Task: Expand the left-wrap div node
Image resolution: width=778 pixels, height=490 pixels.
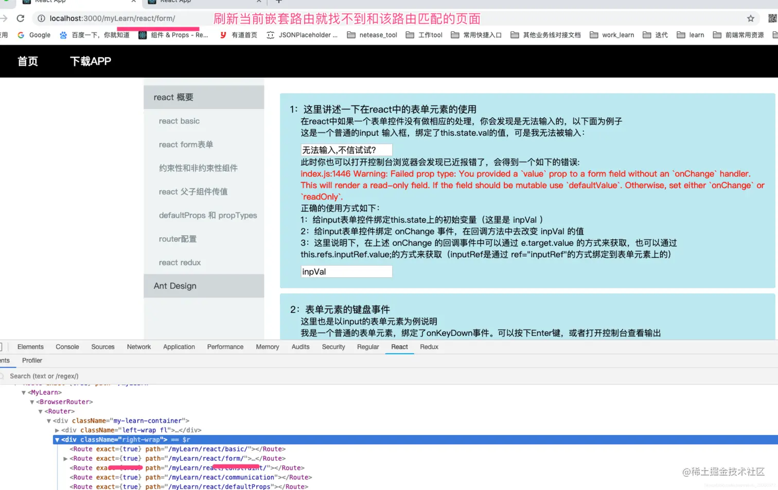Action: click(x=57, y=430)
